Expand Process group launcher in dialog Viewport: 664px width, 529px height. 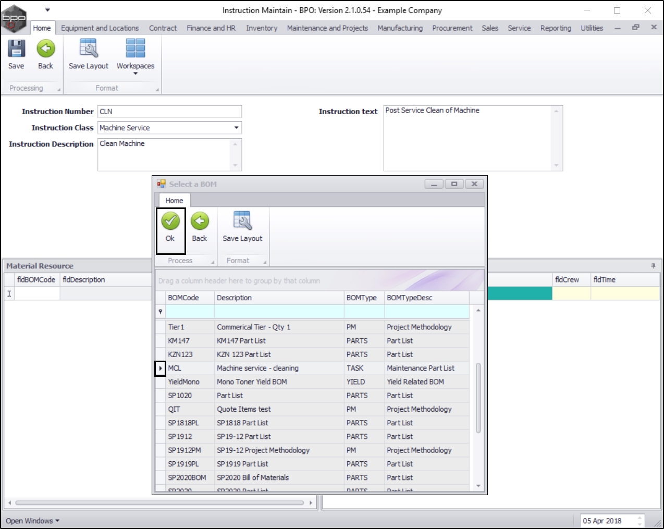(212, 262)
